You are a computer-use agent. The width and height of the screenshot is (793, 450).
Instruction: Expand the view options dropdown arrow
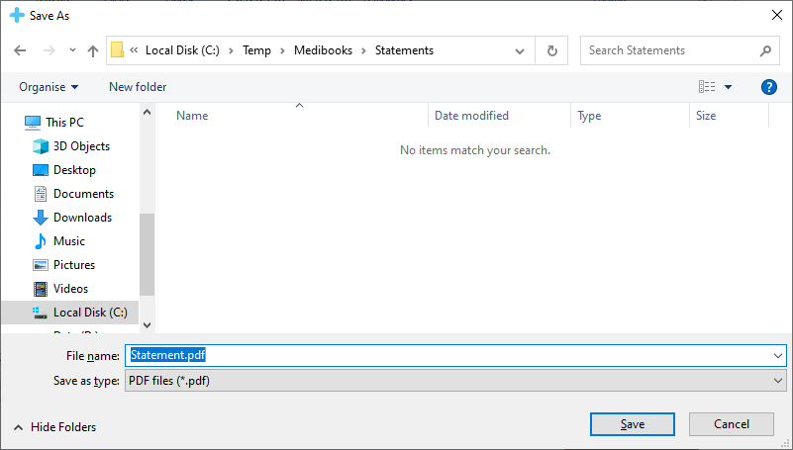pyautogui.click(x=729, y=87)
